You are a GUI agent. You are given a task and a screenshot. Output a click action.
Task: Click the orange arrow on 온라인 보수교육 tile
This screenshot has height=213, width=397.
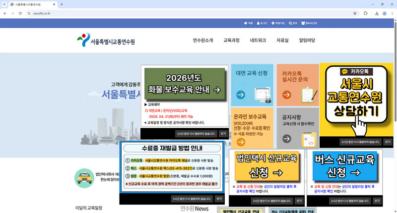click(241, 142)
